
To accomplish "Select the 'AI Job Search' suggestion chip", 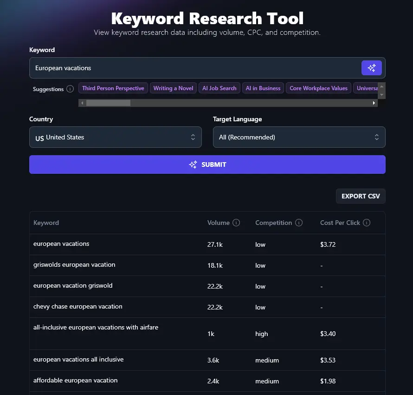I will pos(219,88).
